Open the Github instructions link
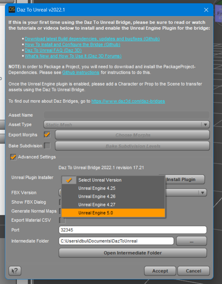222x284 pixels. point(81,73)
